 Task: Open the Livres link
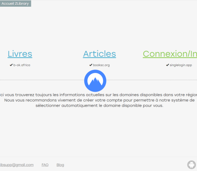tap(20, 54)
